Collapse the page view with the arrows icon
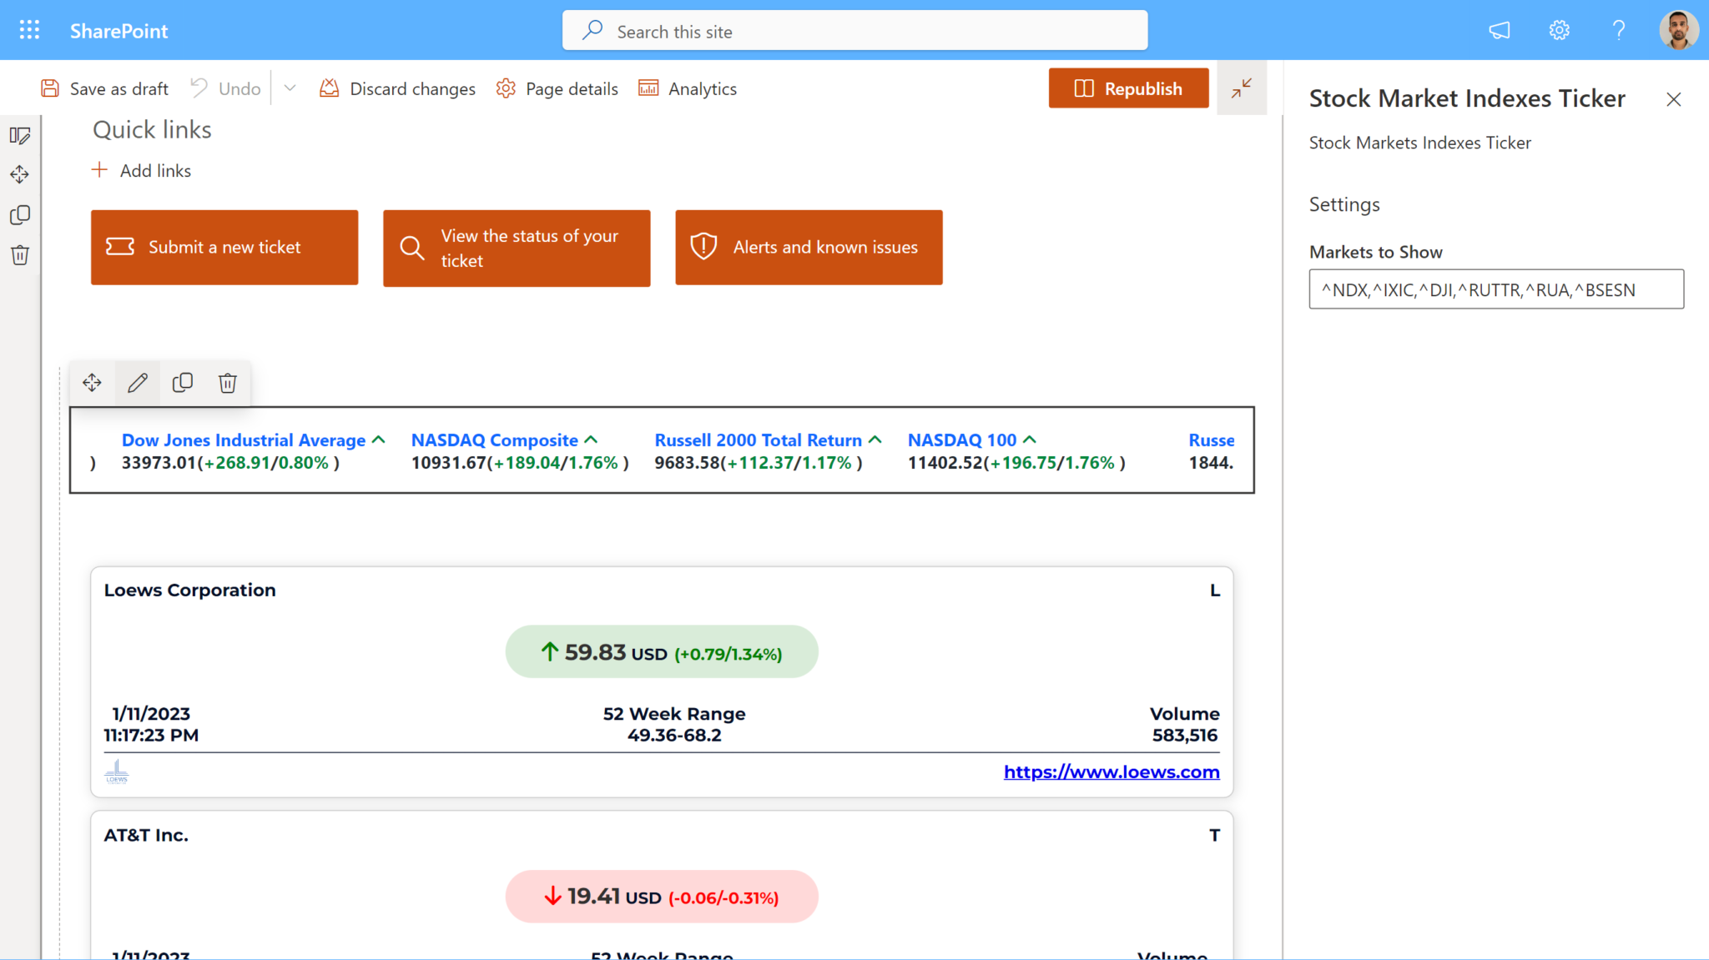This screenshot has height=960, width=1709. (x=1242, y=88)
